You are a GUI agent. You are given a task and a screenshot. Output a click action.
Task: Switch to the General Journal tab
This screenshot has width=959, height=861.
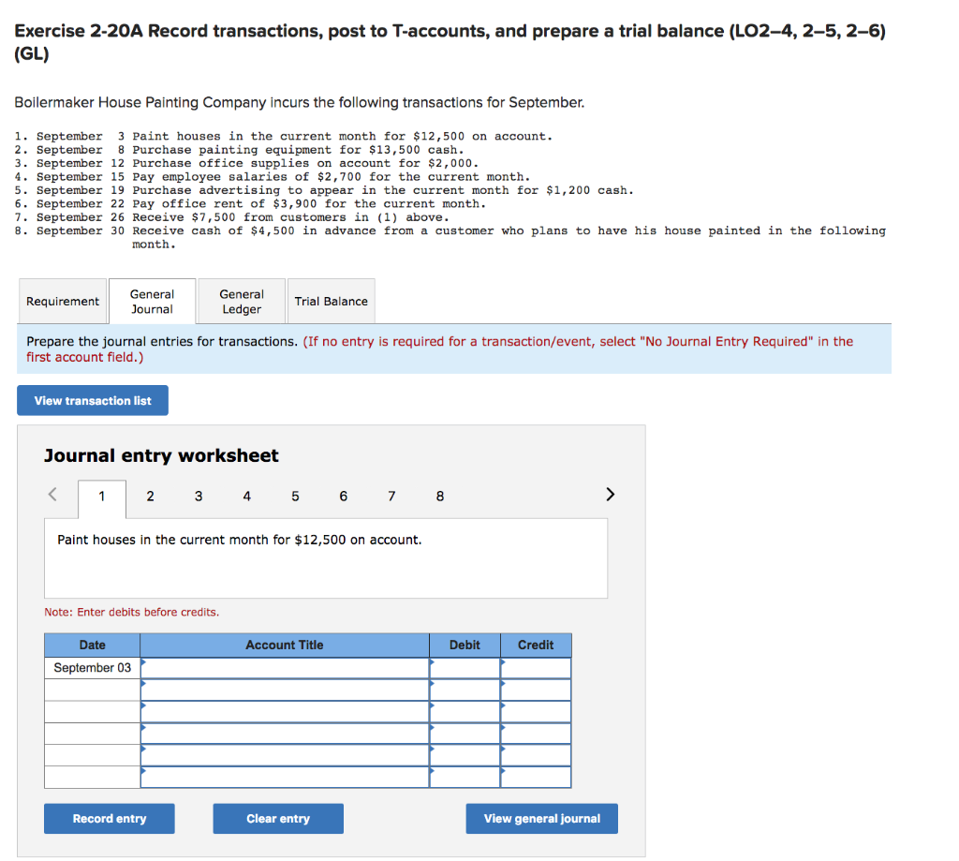coord(152,301)
